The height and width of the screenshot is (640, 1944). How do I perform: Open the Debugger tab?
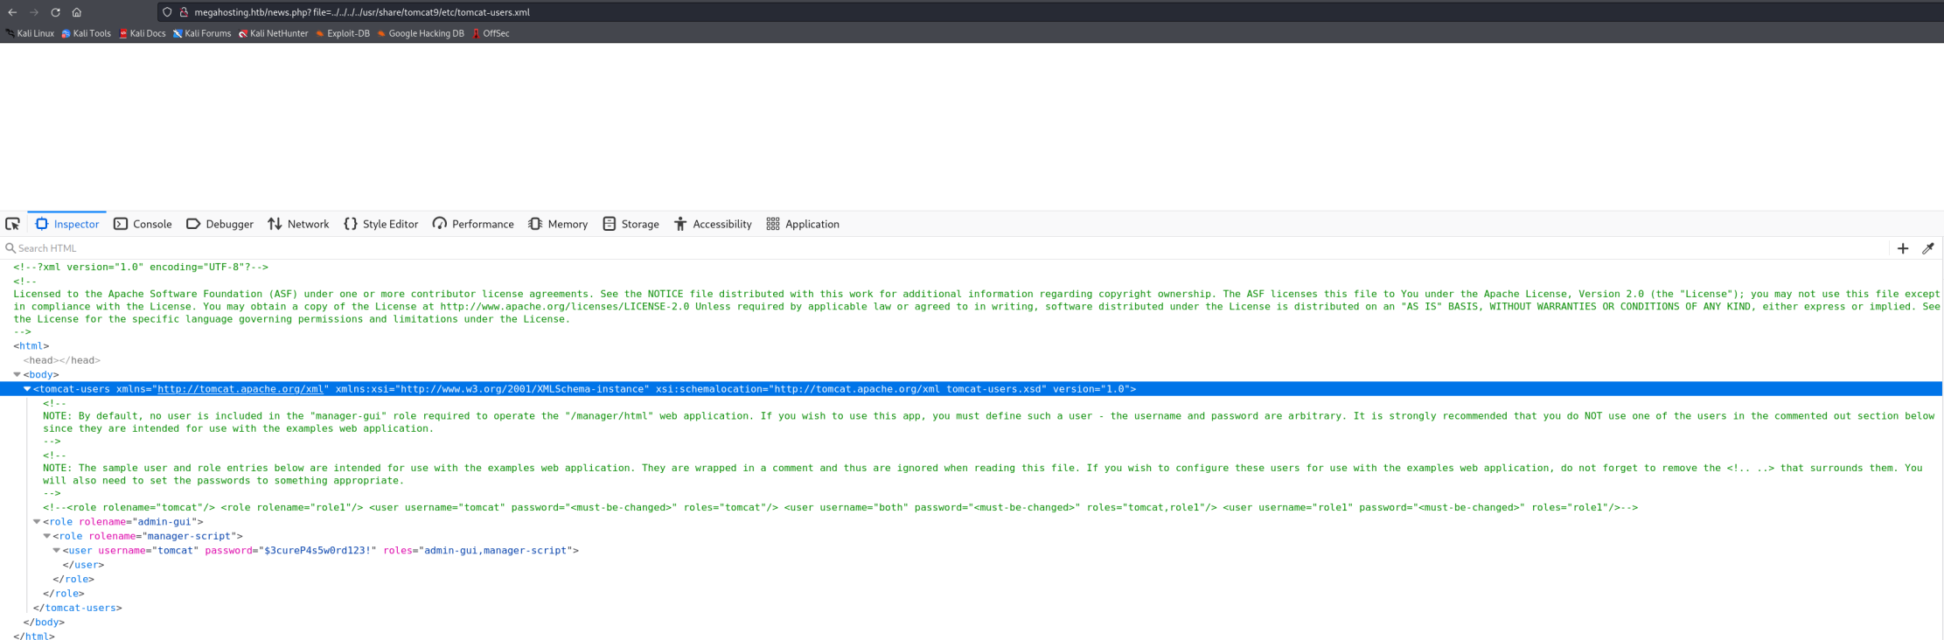pos(220,224)
